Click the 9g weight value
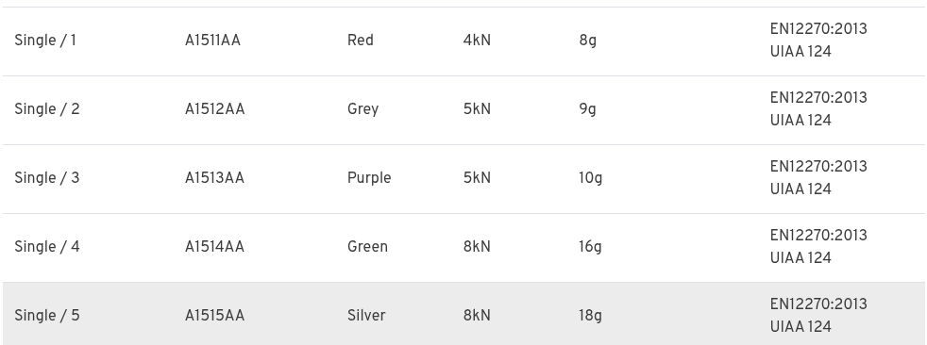 point(588,110)
